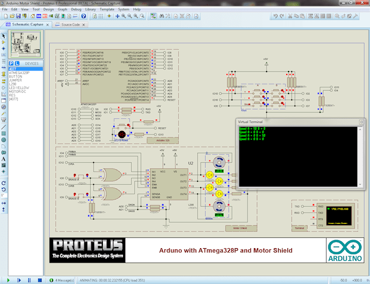Open the Library menu
This screenshot has width=370, height=284.
(91, 10)
